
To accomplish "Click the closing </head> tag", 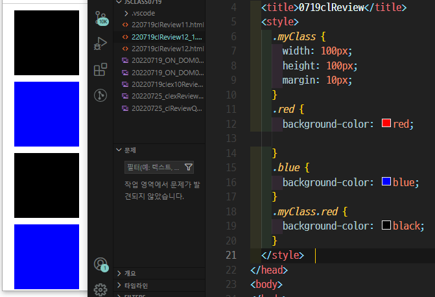I will pos(269,270).
